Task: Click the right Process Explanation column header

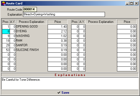Action: [101, 22]
